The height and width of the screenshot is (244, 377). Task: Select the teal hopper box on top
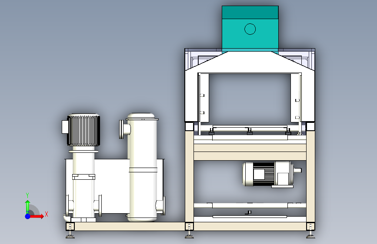click(x=250, y=29)
